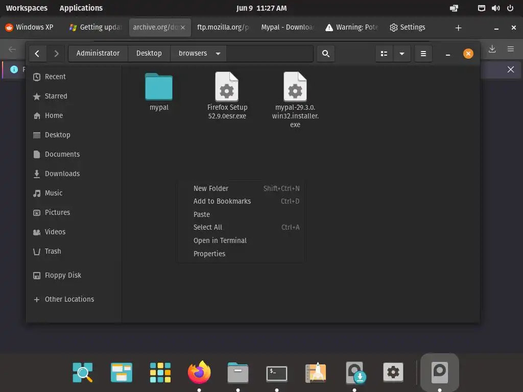The height and width of the screenshot is (392, 523).
Task: Close the archive.org browser tab
Action: click(183, 28)
